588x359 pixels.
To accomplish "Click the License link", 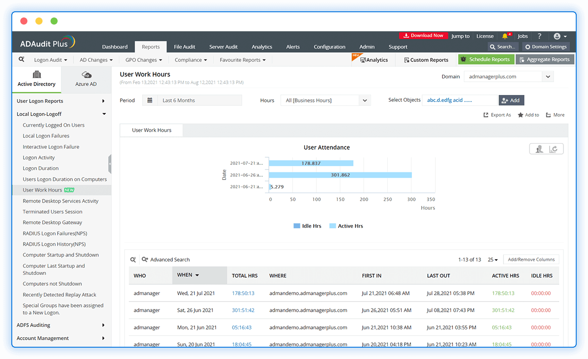I will 485,36.
